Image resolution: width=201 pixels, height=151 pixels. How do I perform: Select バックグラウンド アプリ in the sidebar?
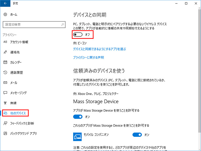tap(24, 133)
